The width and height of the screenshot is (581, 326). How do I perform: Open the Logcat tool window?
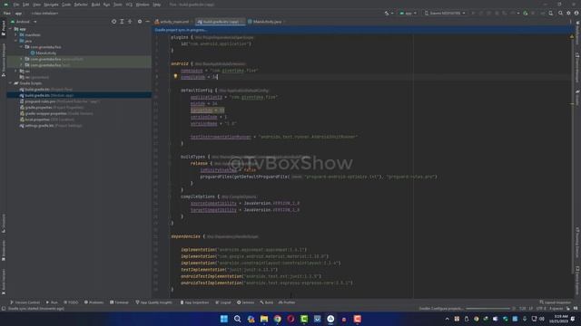click(223, 302)
